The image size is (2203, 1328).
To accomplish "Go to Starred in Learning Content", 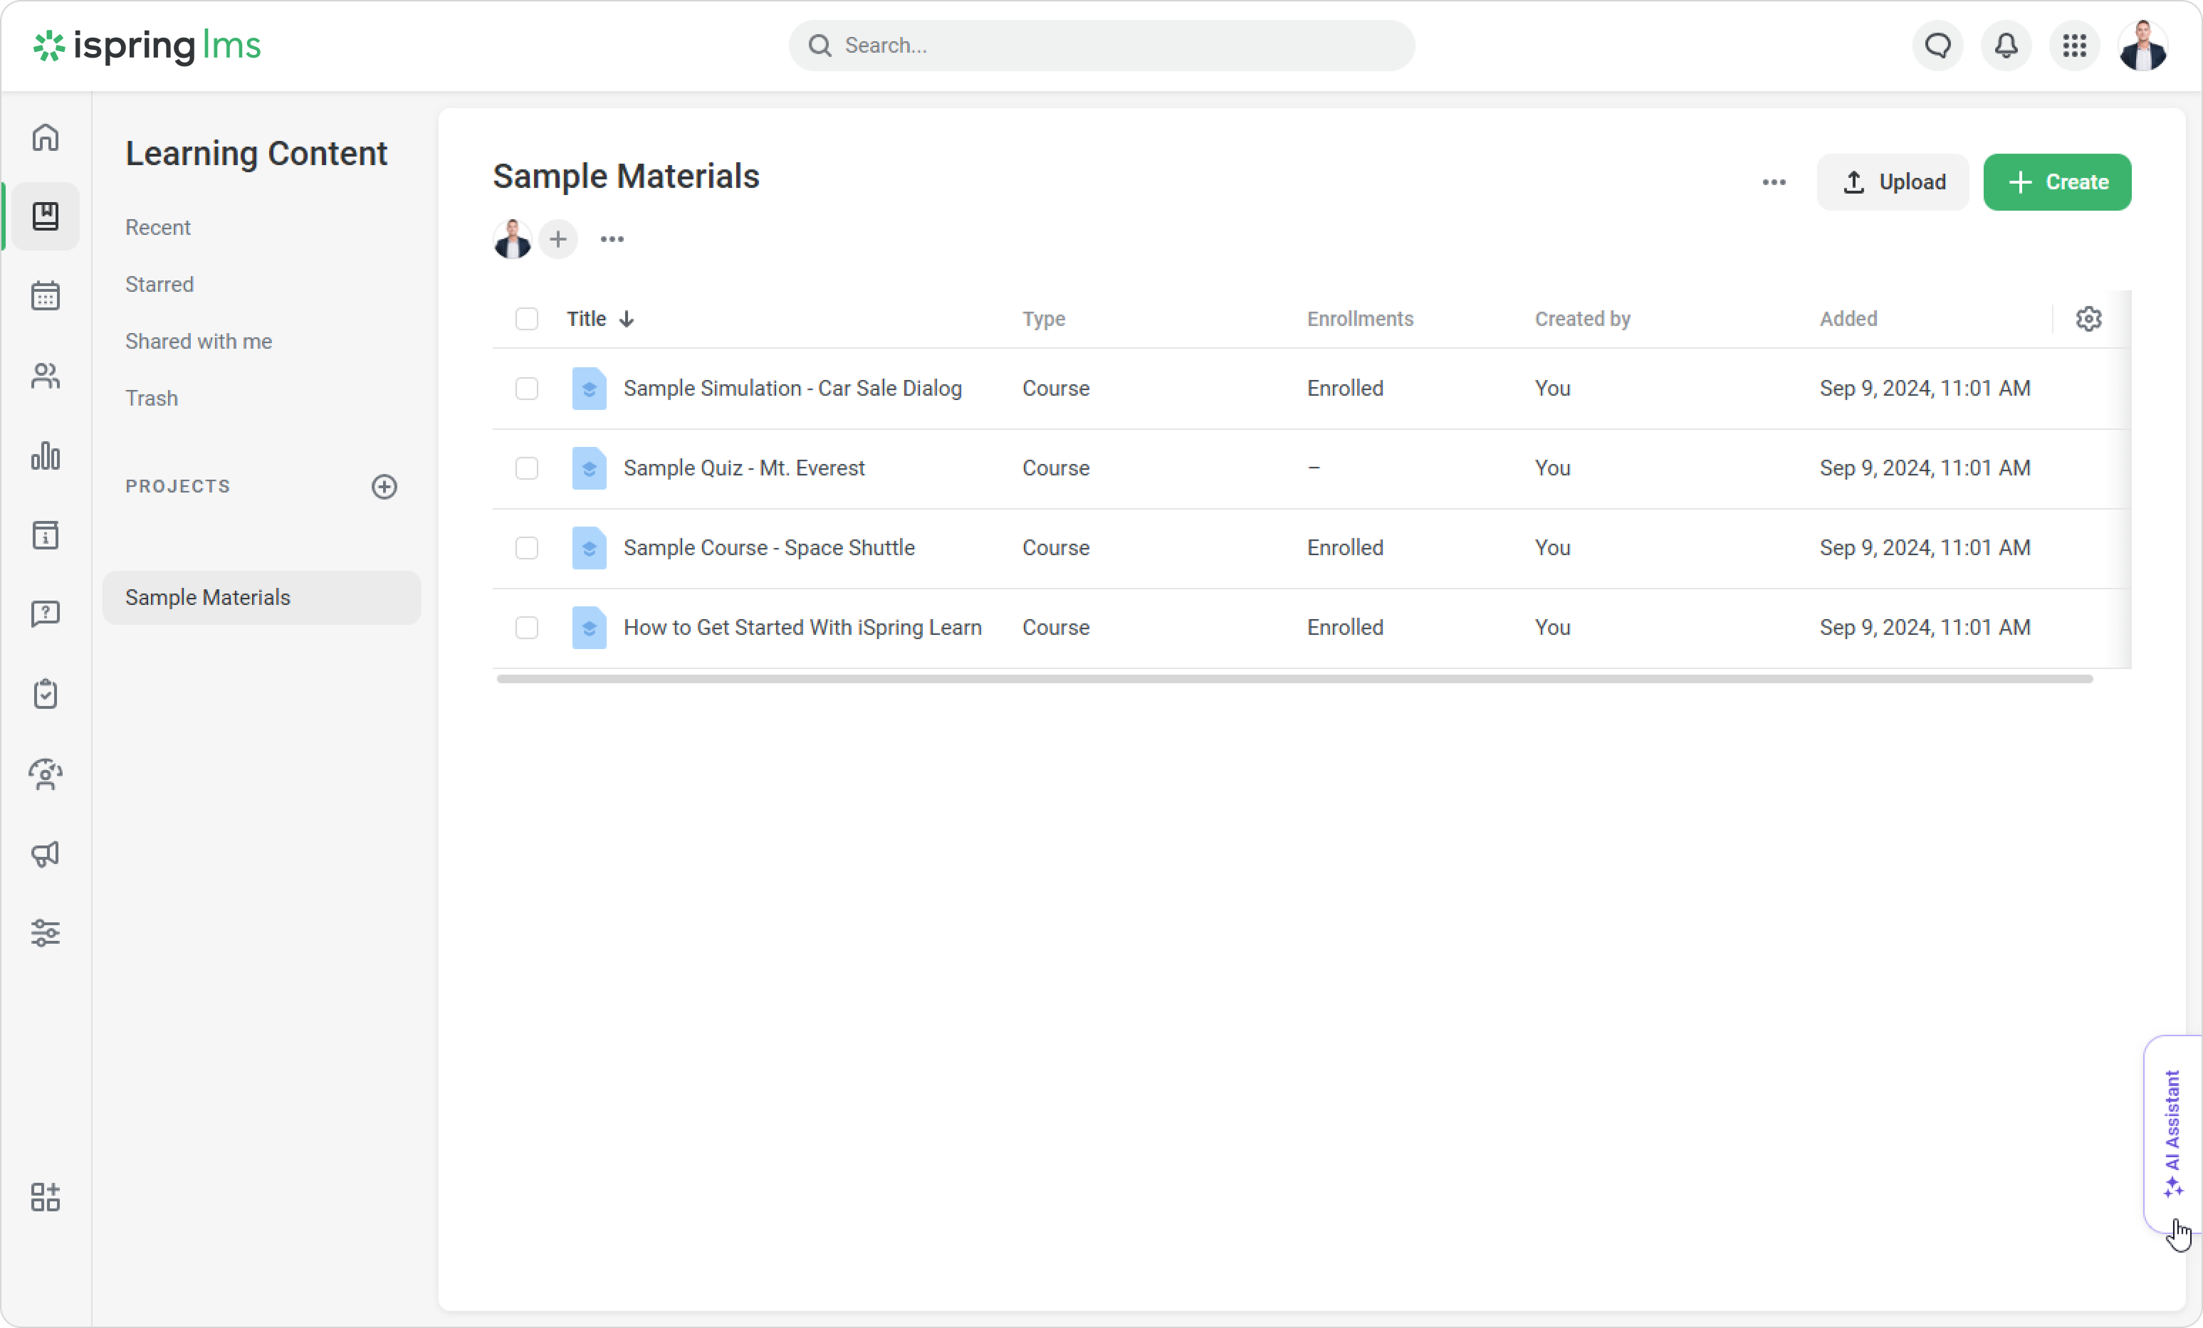I will (x=159, y=284).
